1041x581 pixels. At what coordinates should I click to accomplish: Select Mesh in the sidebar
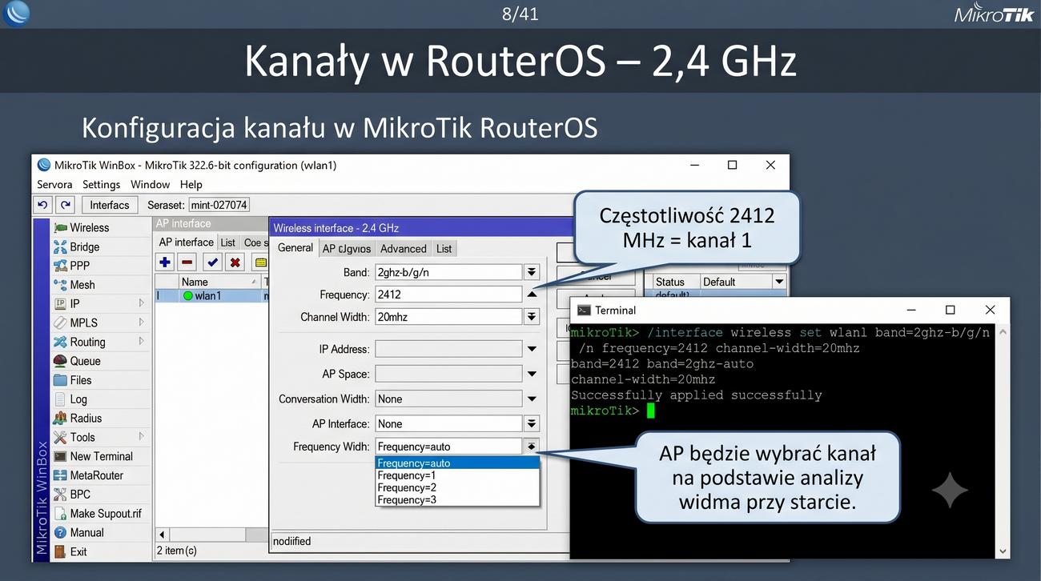[74, 285]
